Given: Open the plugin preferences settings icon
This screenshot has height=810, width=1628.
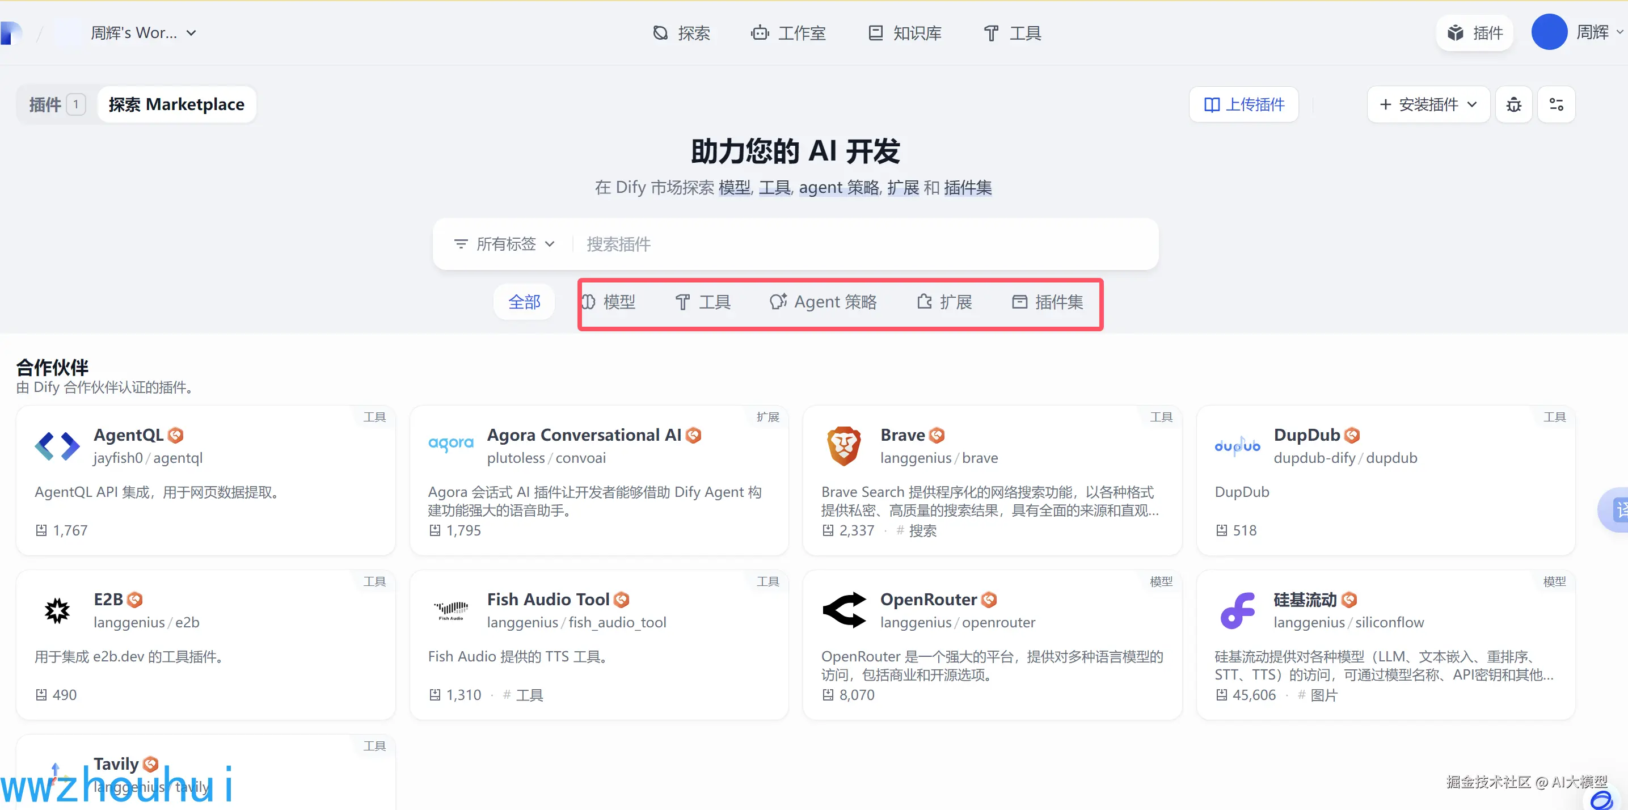Looking at the screenshot, I should (1557, 104).
